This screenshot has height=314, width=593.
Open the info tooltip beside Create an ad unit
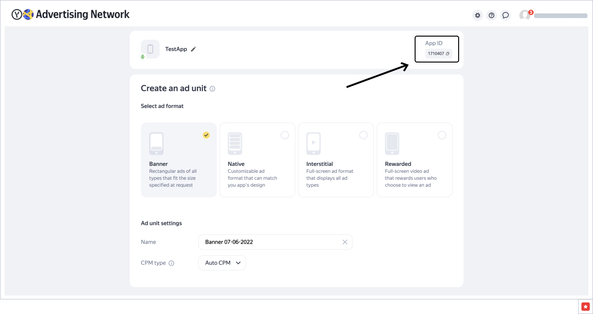[212, 88]
